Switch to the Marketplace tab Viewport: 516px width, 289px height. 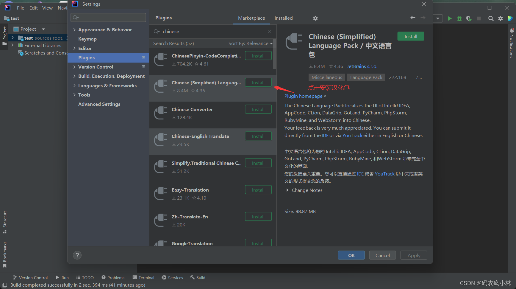pos(251,18)
